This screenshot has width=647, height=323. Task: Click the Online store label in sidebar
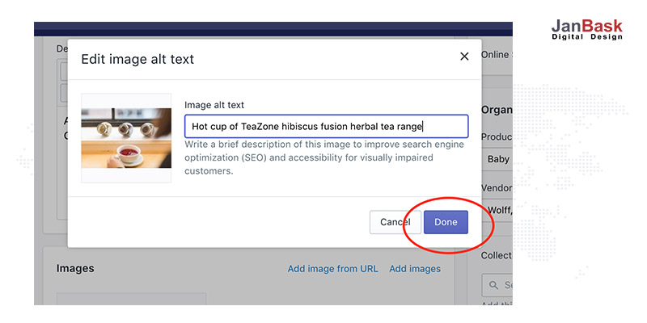(x=496, y=55)
